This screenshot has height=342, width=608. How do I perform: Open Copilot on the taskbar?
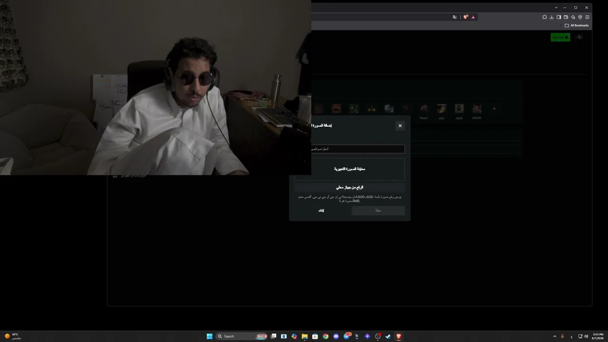coord(294,336)
